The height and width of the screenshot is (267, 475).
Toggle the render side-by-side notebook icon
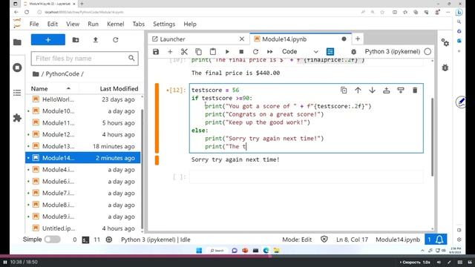pyautogui.click(x=330, y=52)
